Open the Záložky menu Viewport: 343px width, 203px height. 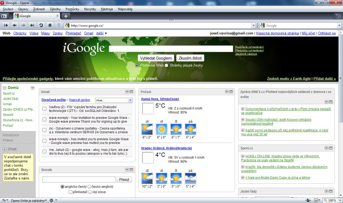tap(55, 9)
